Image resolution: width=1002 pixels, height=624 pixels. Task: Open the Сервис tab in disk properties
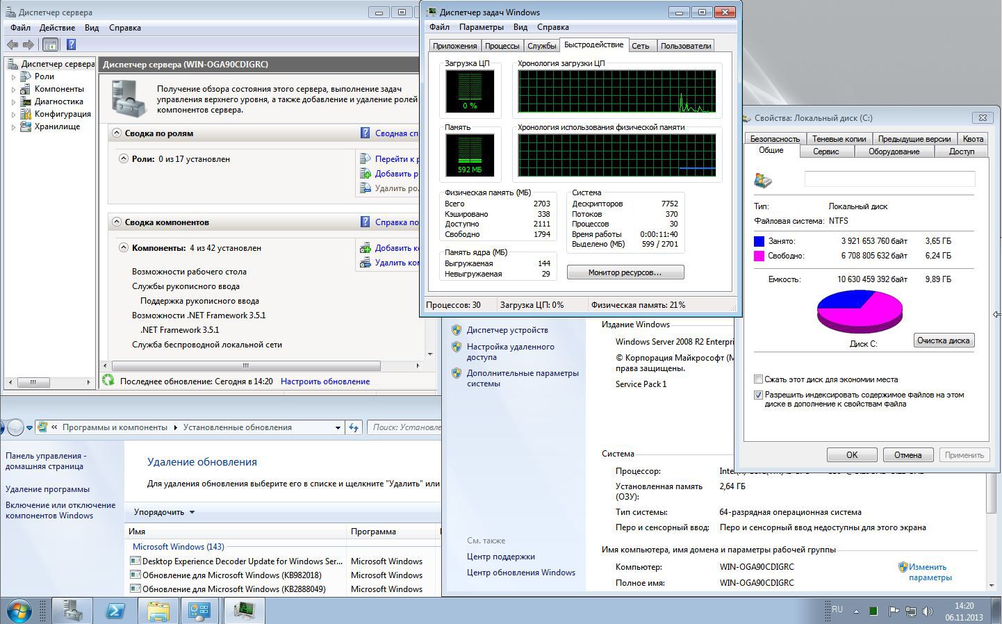pyautogui.click(x=826, y=151)
